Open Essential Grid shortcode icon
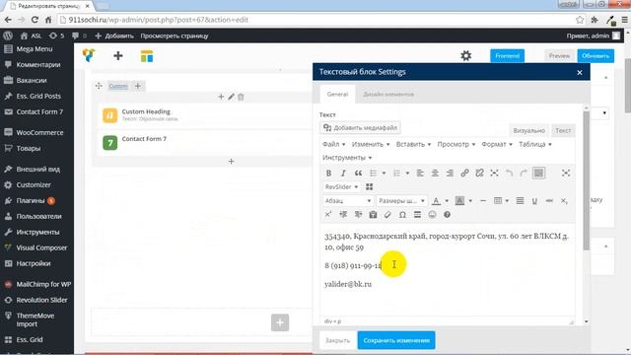Screen dimensions: 631x355 (x=369, y=186)
